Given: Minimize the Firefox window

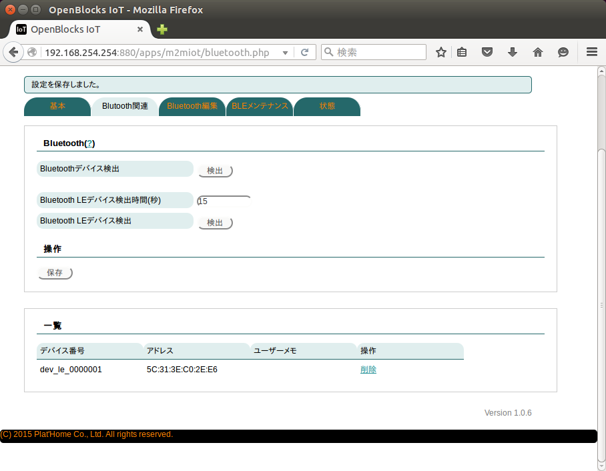Looking at the screenshot, I should coord(23,9).
